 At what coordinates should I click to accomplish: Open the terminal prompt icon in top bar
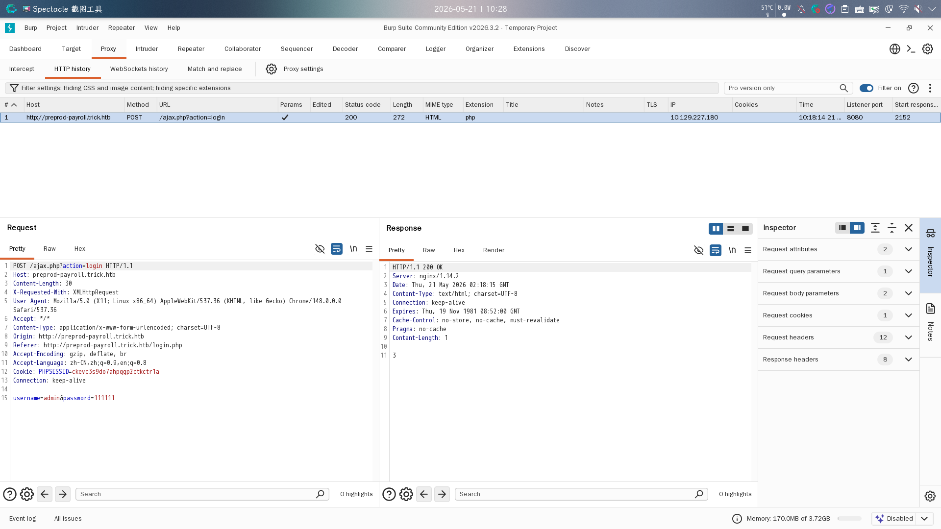pos(911,49)
